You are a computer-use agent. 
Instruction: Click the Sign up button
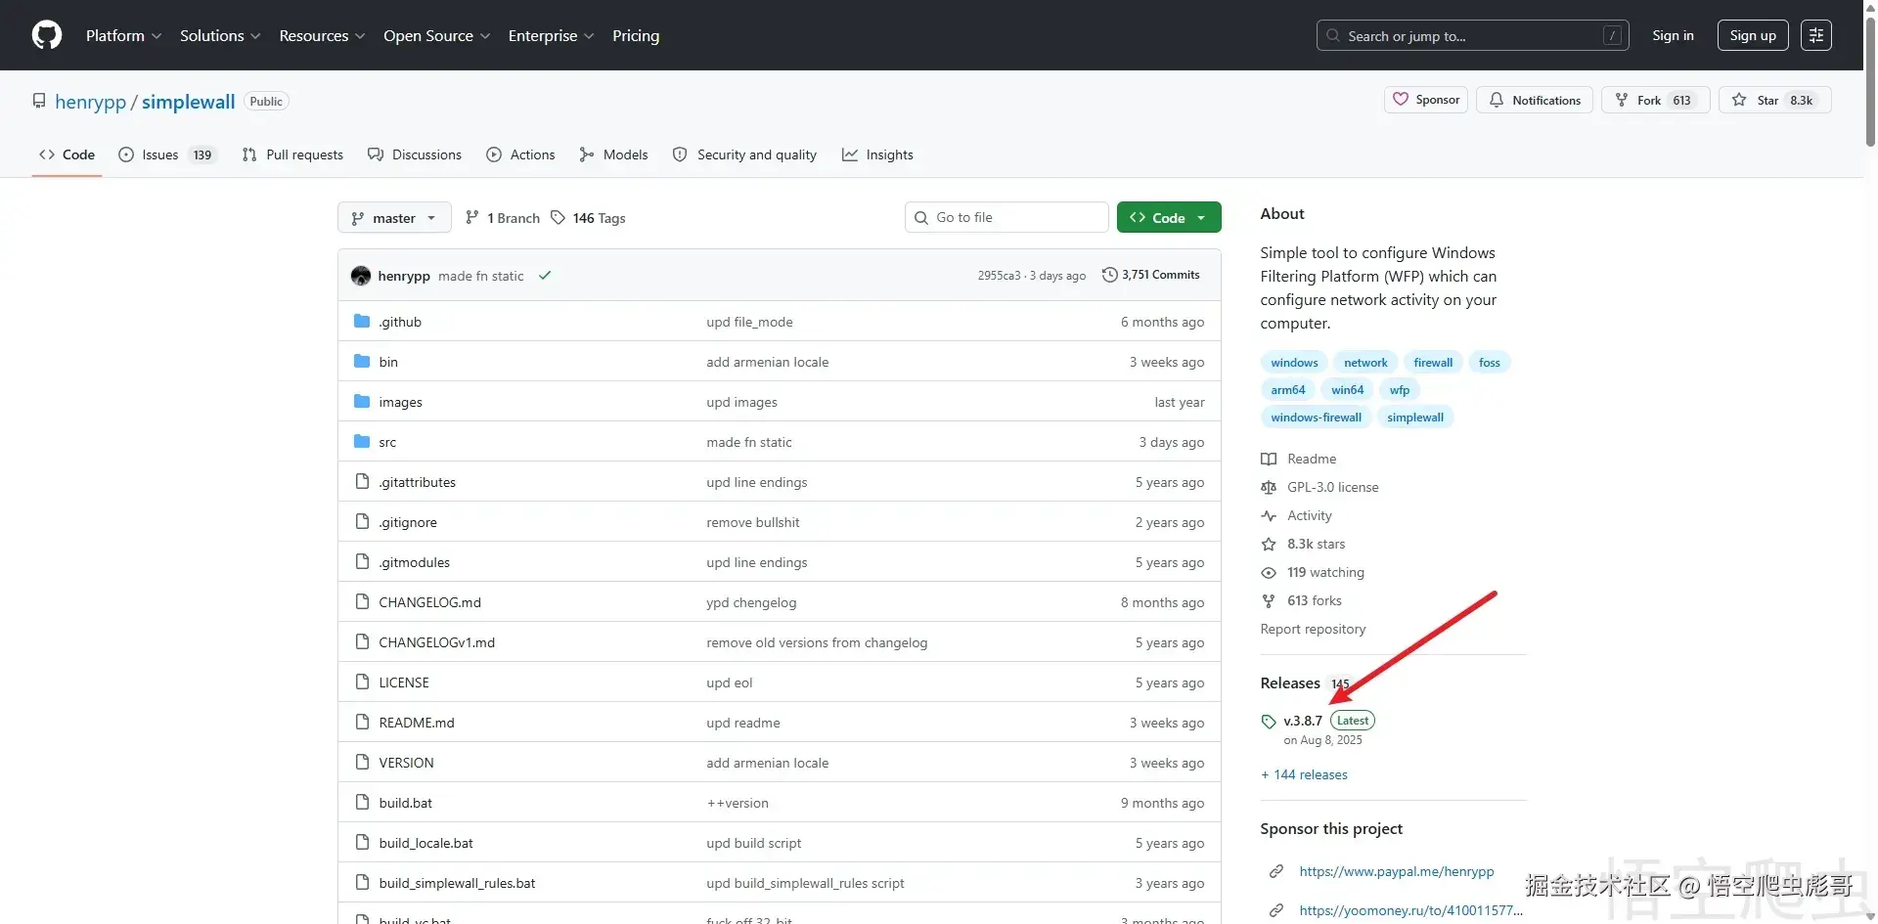(x=1753, y=35)
